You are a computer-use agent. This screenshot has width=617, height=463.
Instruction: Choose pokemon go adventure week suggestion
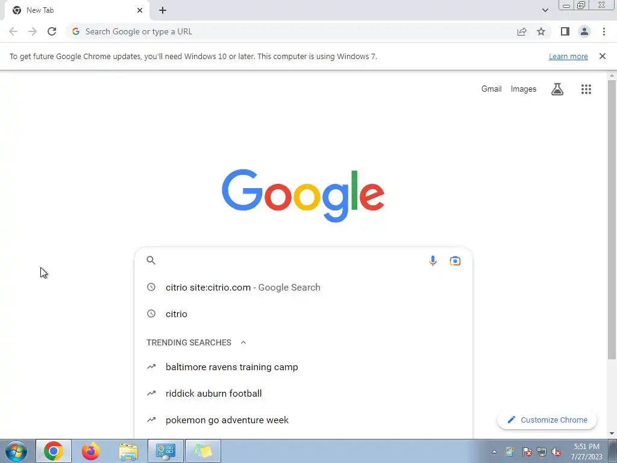(303, 420)
